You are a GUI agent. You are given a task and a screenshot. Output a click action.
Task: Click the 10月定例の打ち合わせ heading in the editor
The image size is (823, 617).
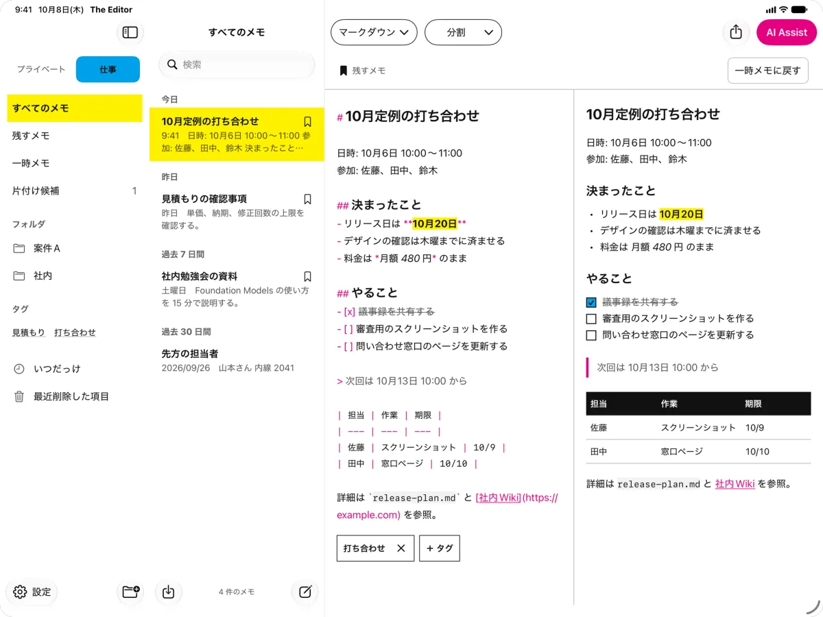tap(412, 117)
